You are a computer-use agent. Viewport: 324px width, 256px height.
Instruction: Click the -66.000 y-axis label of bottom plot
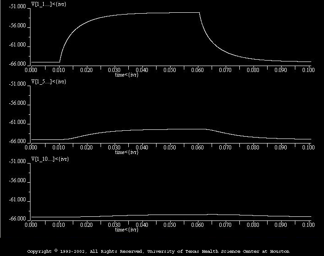(18, 219)
